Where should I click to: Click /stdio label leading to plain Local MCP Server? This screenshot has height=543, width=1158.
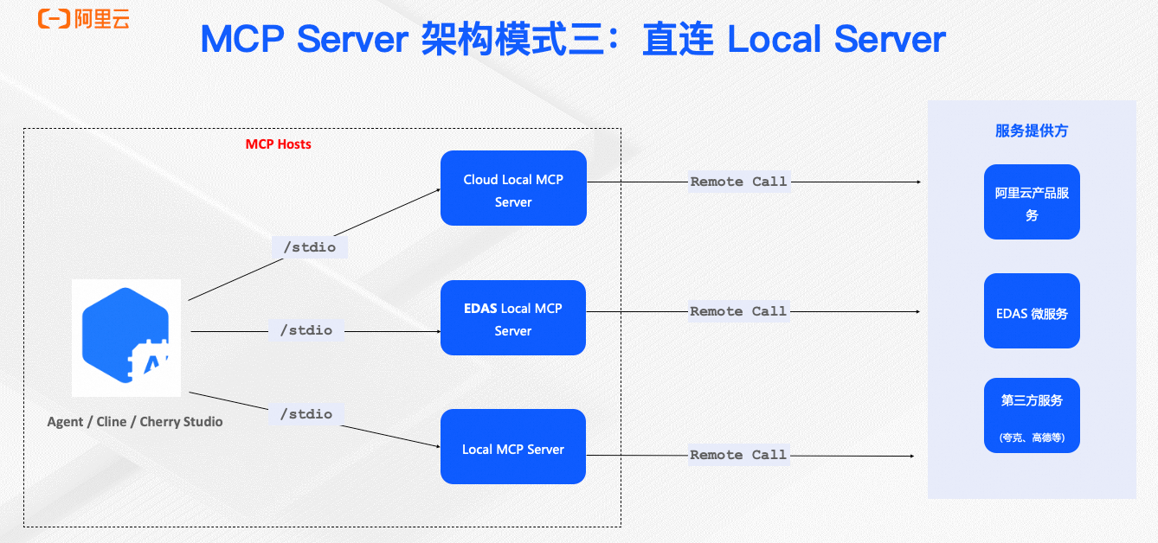pos(306,414)
